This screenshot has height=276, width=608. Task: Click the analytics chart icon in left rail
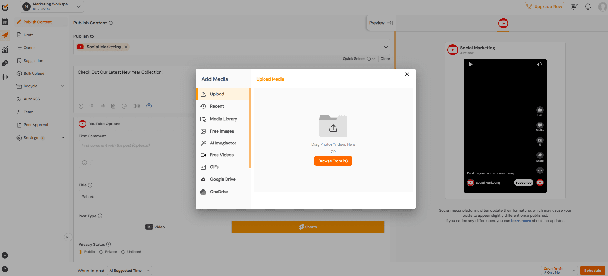5,50
